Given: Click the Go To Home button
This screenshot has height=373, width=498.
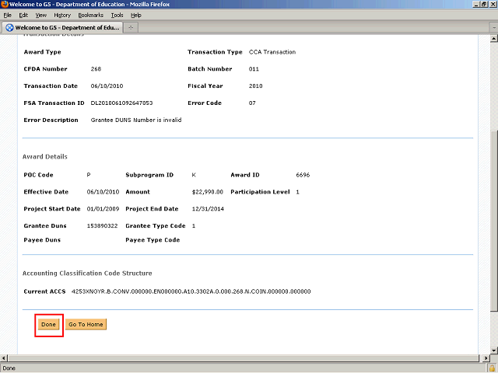Looking at the screenshot, I should [86, 325].
